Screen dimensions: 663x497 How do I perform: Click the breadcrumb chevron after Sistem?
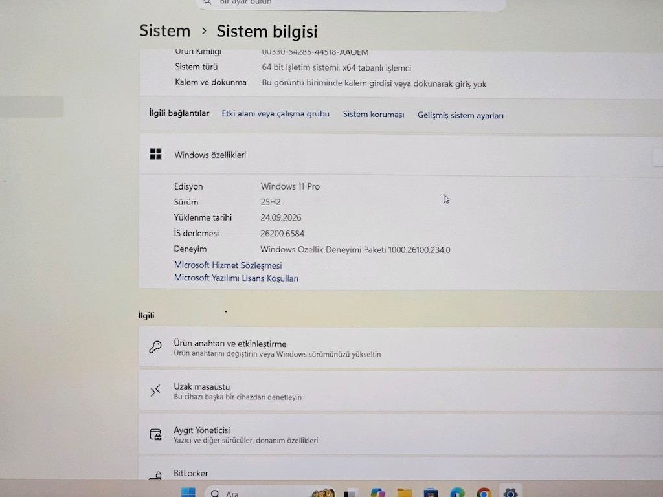pyautogui.click(x=204, y=31)
